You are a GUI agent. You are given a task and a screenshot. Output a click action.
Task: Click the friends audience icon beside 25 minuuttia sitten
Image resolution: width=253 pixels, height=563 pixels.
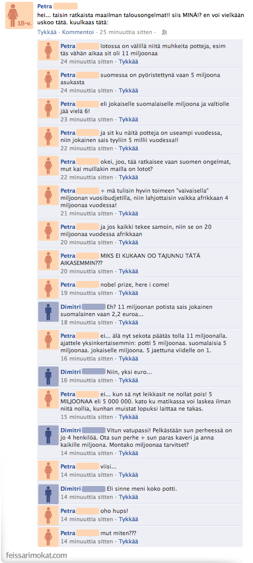[164, 33]
